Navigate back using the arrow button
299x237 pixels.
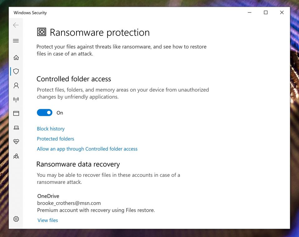point(16,25)
